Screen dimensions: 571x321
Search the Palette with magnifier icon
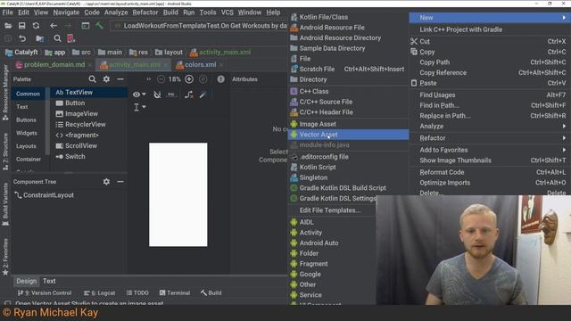92,79
